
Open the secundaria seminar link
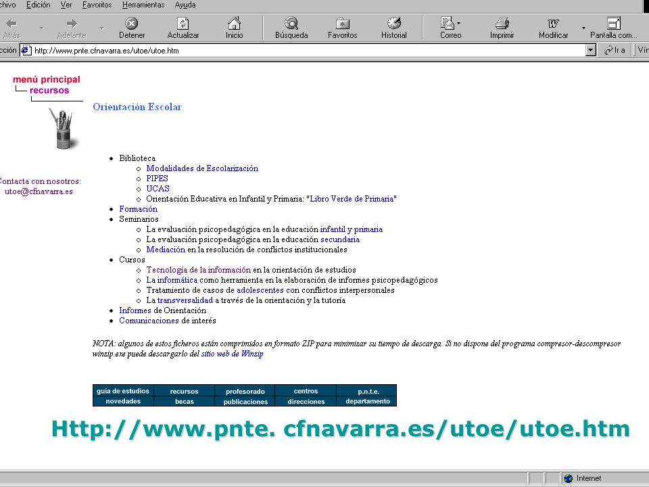tap(340, 239)
